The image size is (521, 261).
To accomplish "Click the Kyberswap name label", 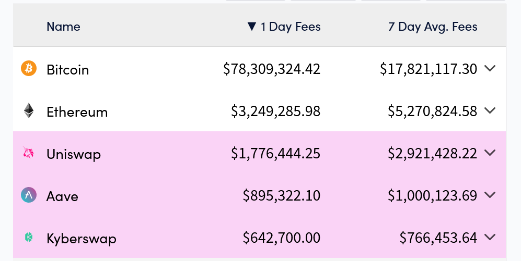I will (81, 239).
